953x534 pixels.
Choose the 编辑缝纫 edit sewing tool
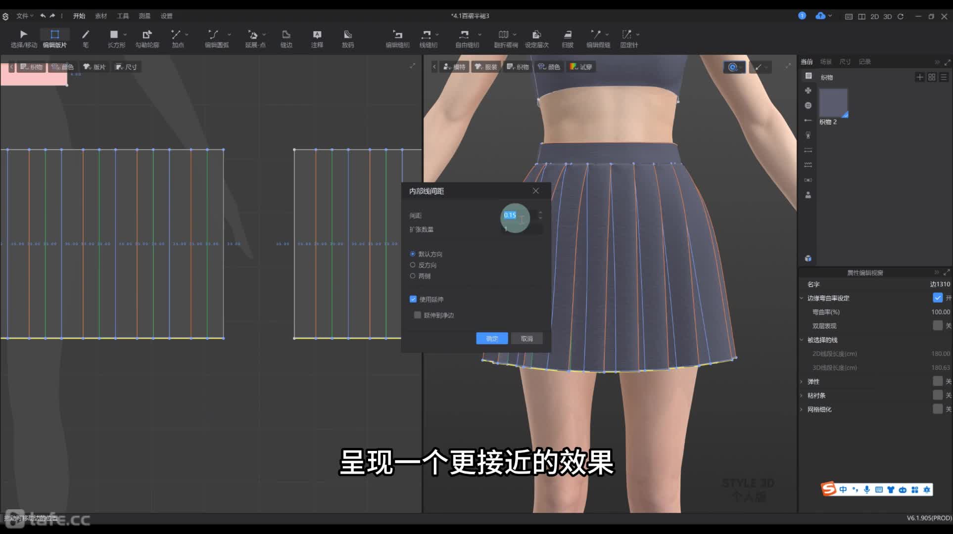pos(397,39)
